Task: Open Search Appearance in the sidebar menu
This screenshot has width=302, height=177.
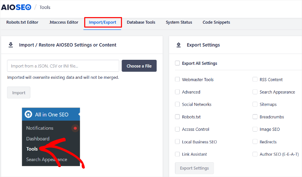Action: tap(47, 160)
